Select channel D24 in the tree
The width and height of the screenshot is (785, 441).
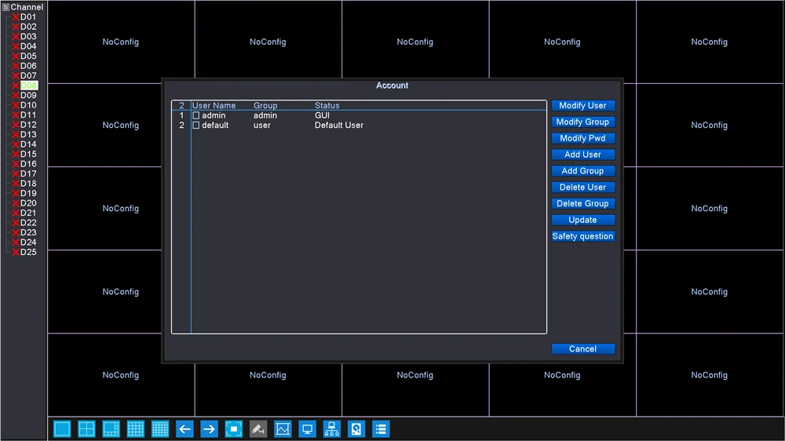[x=28, y=242]
